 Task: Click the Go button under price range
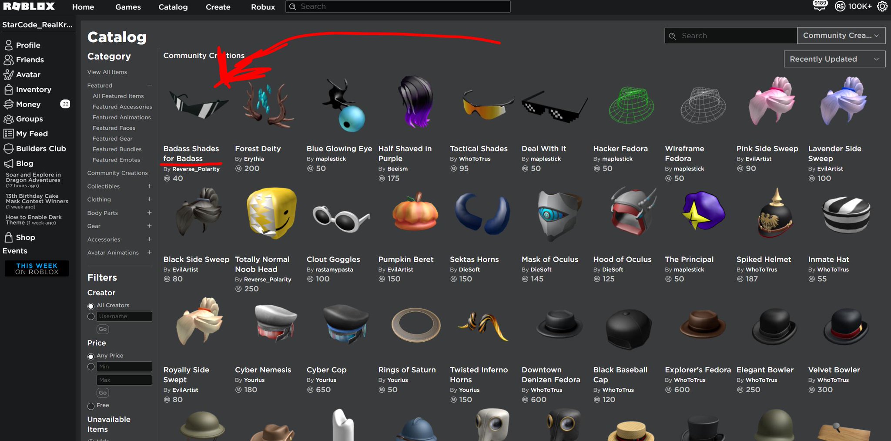tap(103, 393)
